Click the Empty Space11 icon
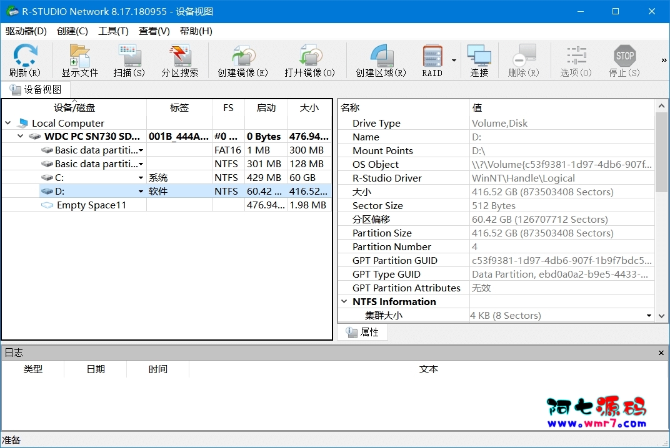 pos(47,205)
